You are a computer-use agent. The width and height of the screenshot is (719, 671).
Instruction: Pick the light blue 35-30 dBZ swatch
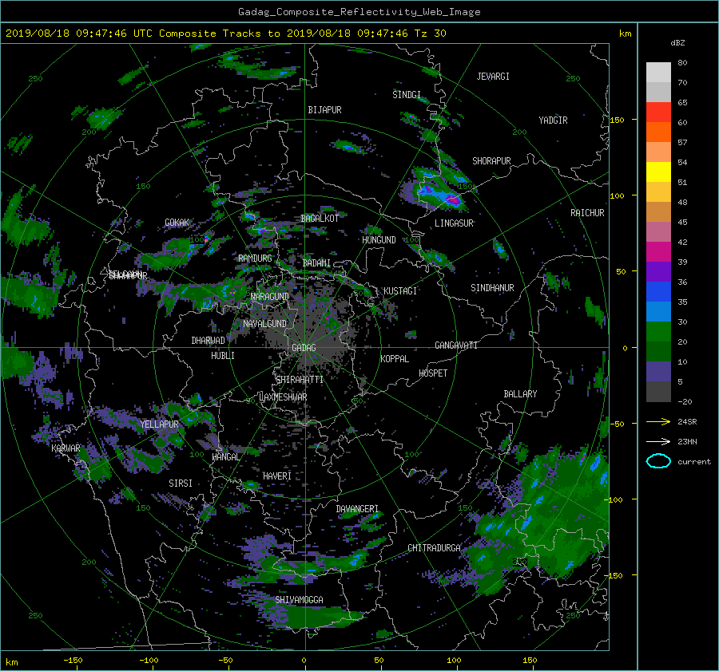(658, 311)
